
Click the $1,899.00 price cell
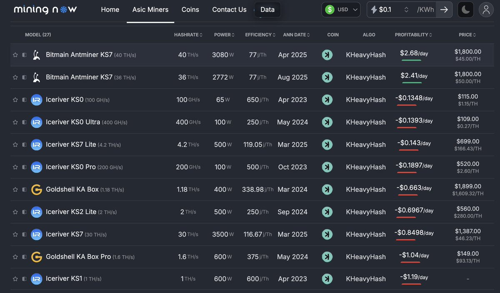[468, 186]
